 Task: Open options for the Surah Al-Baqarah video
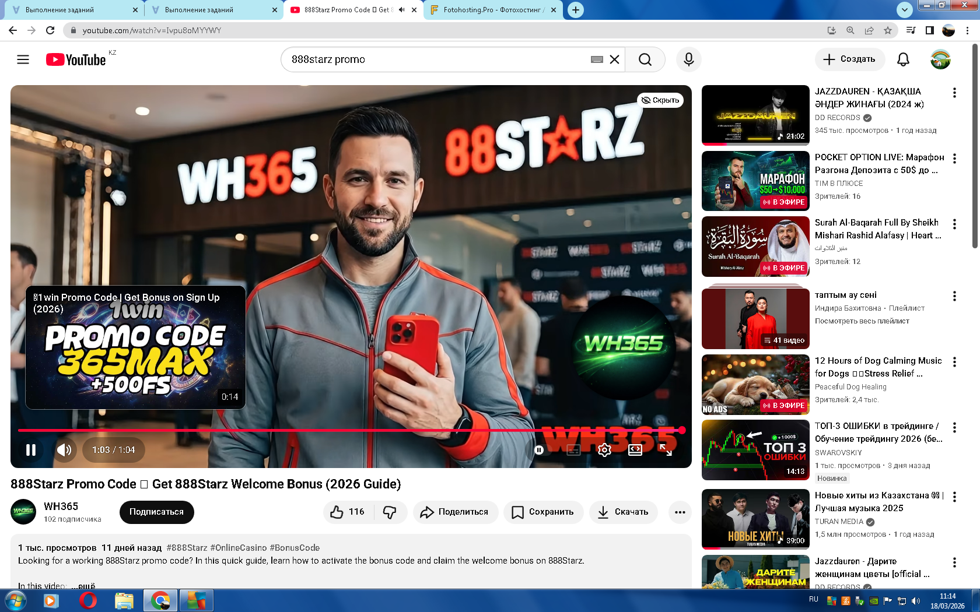[x=954, y=224]
